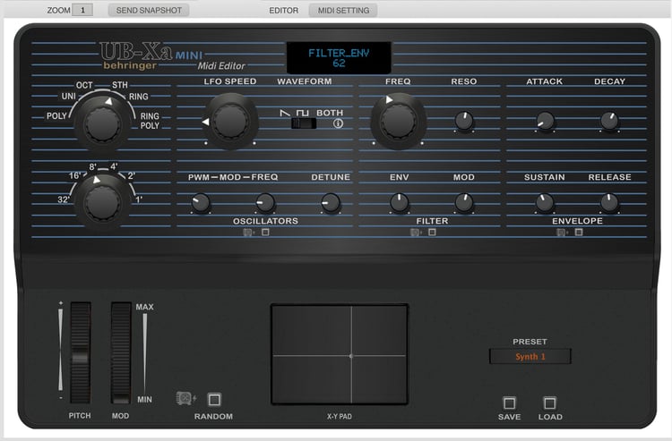
Task: Click the ZOOM value field
Action: click(82, 10)
